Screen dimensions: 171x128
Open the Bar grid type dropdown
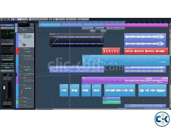(x=71, y=19)
